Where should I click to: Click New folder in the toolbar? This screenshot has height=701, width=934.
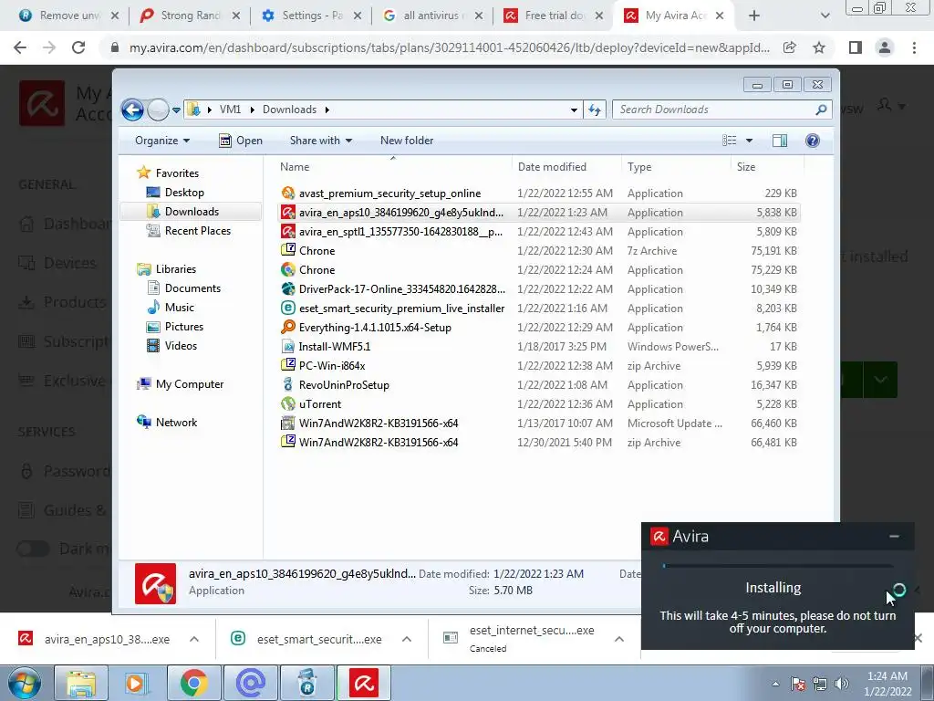pos(407,141)
